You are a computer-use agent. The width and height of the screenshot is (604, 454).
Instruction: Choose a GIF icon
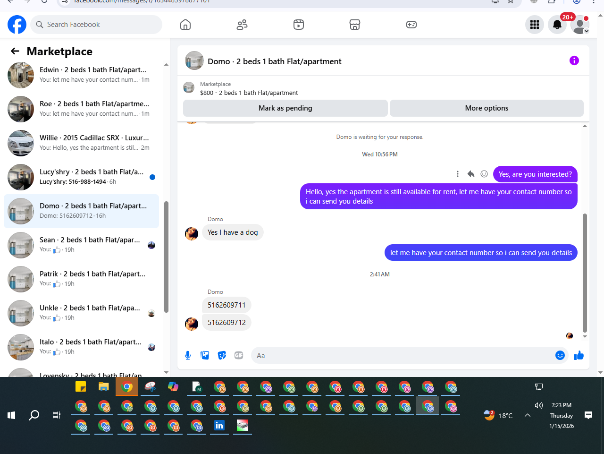(x=239, y=355)
